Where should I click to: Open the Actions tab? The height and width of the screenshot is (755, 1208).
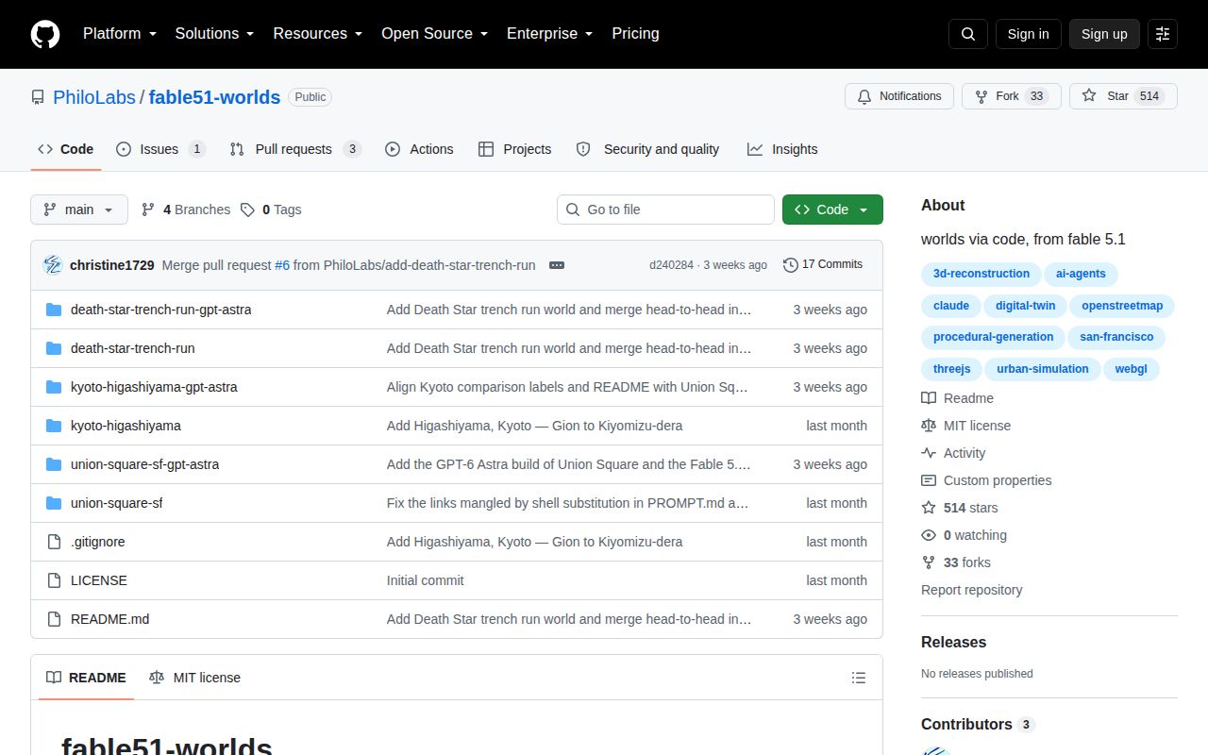point(419,149)
